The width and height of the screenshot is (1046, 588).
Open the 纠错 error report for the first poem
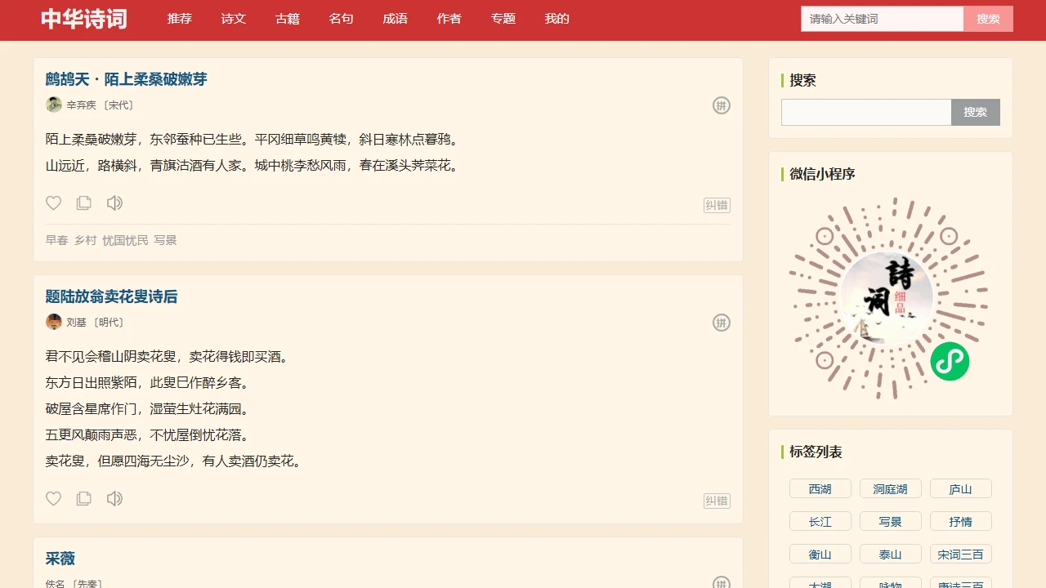(x=717, y=204)
